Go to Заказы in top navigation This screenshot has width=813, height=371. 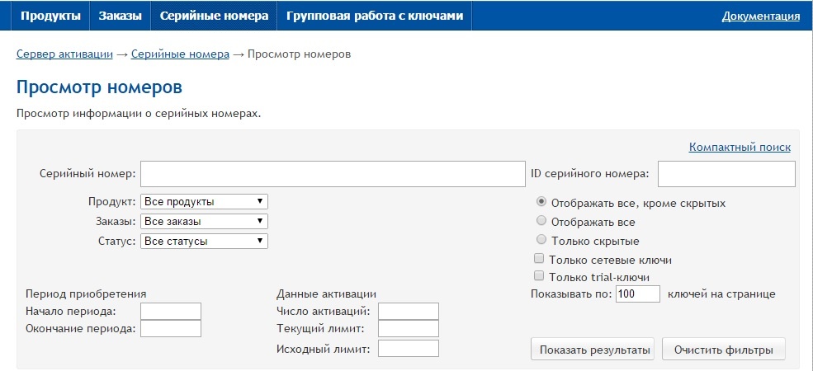pyautogui.click(x=121, y=16)
